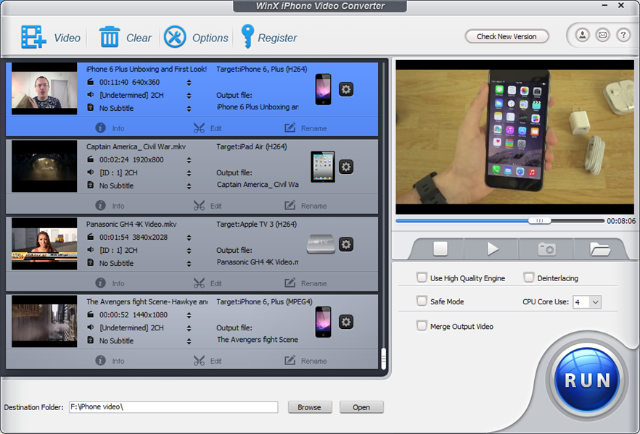The height and width of the screenshot is (434, 640).
Task: Change audio track selector for The Avengers video
Action: (189, 328)
